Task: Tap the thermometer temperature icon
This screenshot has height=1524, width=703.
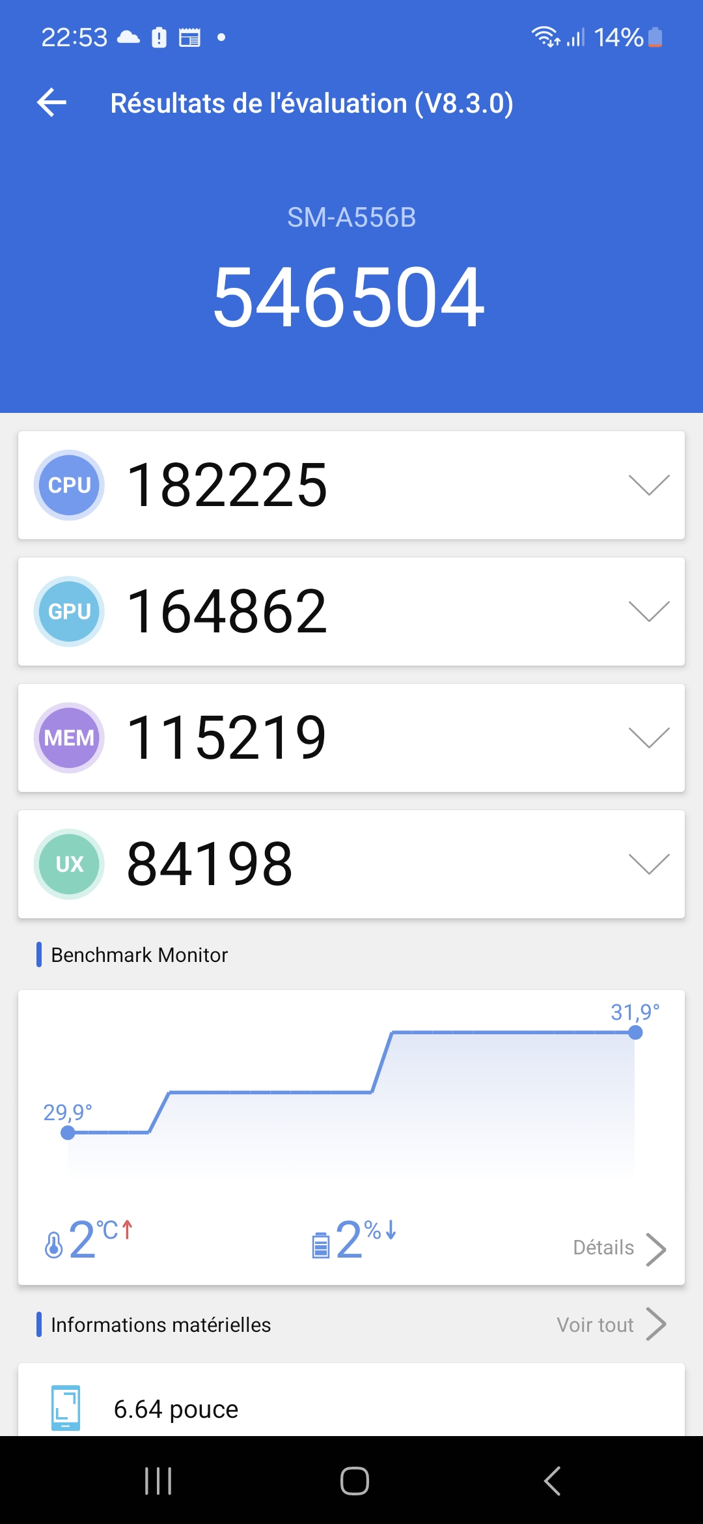Action: pyautogui.click(x=54, y=1244)
